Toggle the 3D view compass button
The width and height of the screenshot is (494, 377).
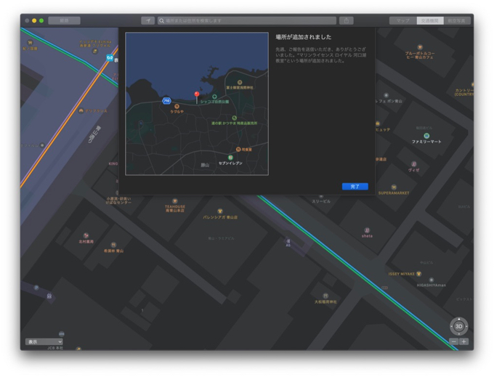458,326
